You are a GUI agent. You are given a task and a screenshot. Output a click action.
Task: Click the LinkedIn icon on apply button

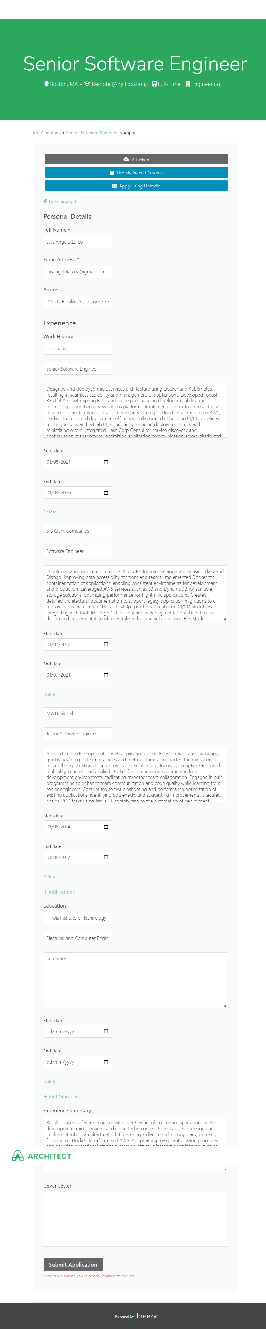point(114,186)
